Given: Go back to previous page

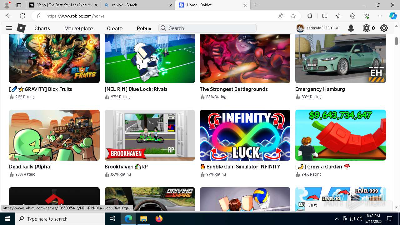Looking at the screenshot, I should [9, 16].
